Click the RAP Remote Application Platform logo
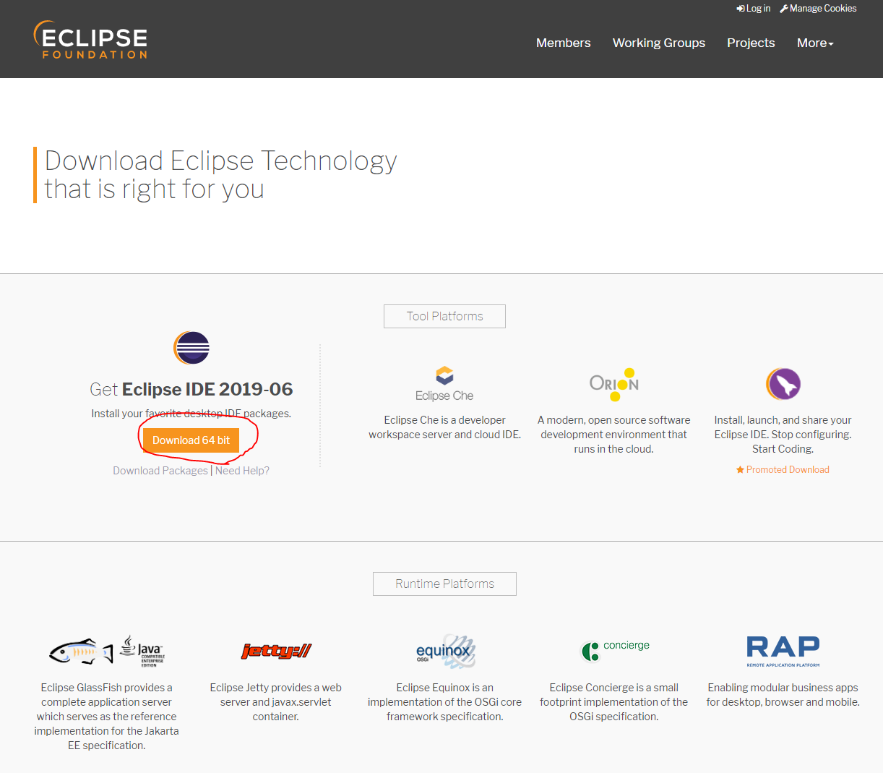Screen dimensions: 883x773 click(x=783, y=651)
